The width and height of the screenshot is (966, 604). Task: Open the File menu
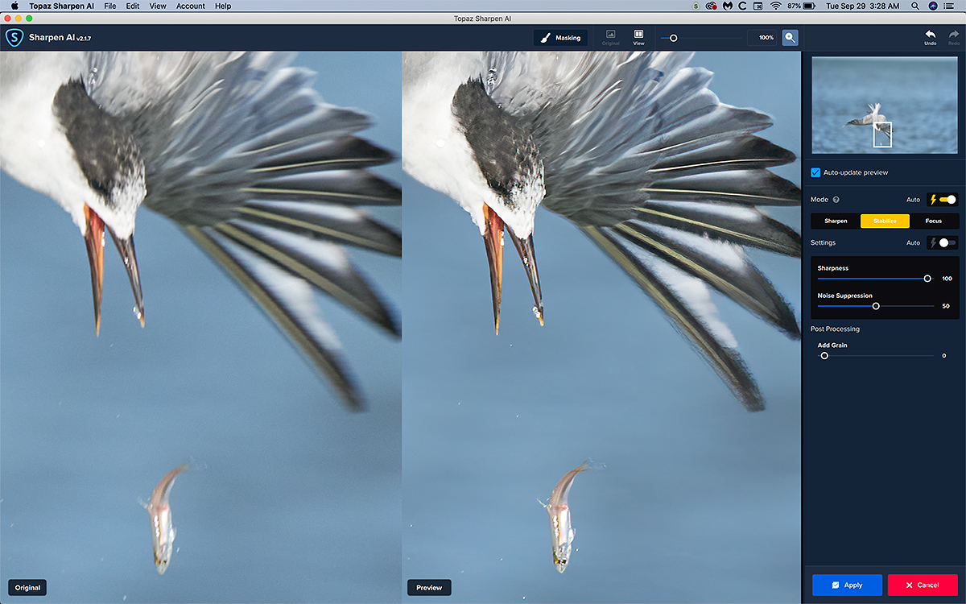pos(109,6)
